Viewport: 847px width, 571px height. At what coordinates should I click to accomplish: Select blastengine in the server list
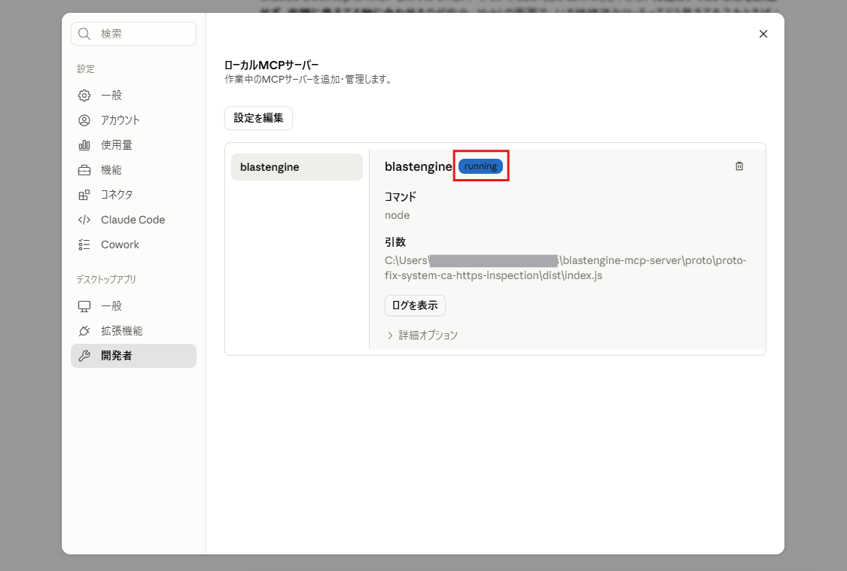click(297, 167)
